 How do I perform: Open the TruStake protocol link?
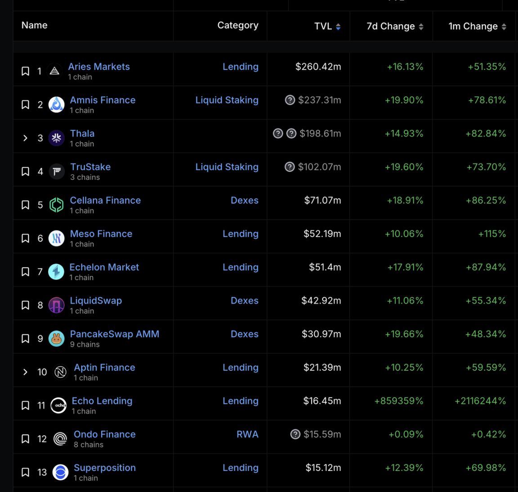(x=90, y=166)
